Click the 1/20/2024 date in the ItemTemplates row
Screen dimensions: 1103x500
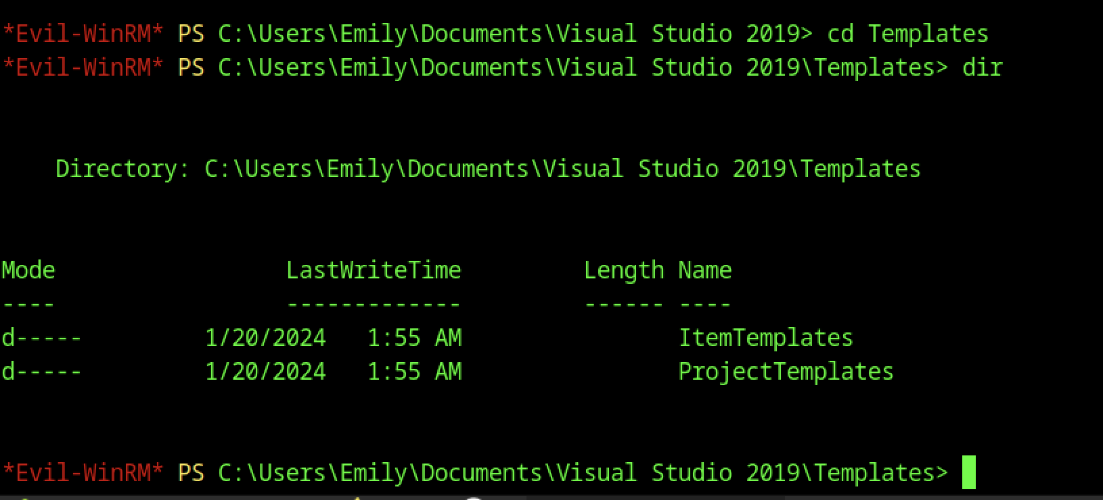(x=265, y=337)
